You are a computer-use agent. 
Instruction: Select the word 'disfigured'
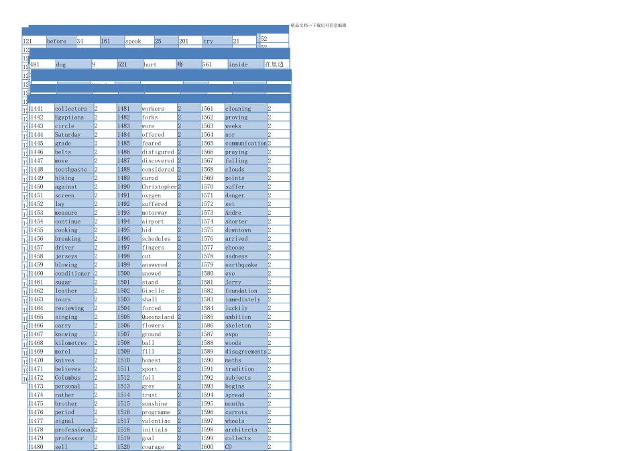tap(158, 152)
